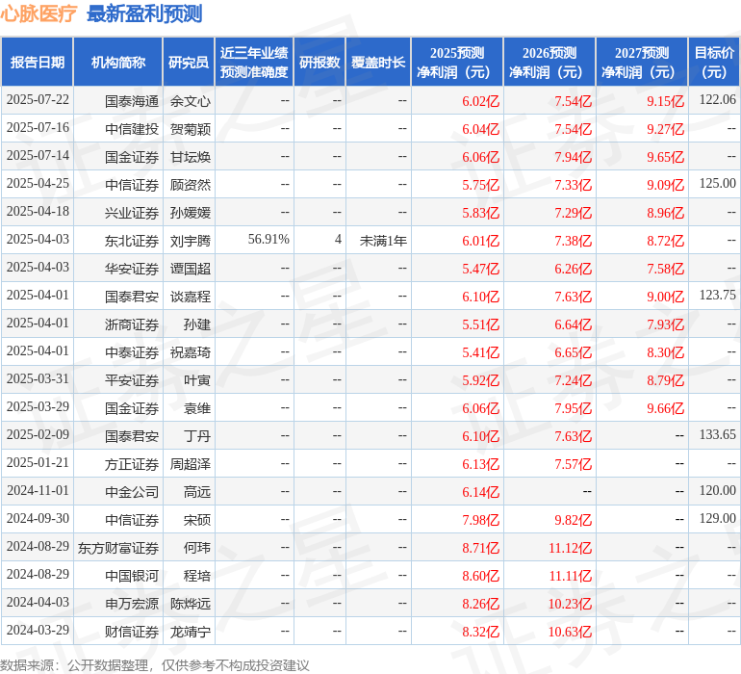The height and width of the screenshot is (674, 741).
Task: Open the 中信建投 institution entry
Action: tap(132, 128)
